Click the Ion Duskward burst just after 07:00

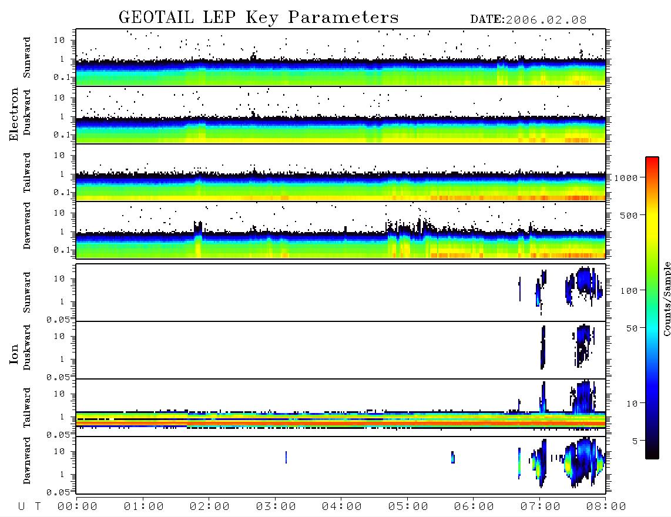[x=543, y=347]
